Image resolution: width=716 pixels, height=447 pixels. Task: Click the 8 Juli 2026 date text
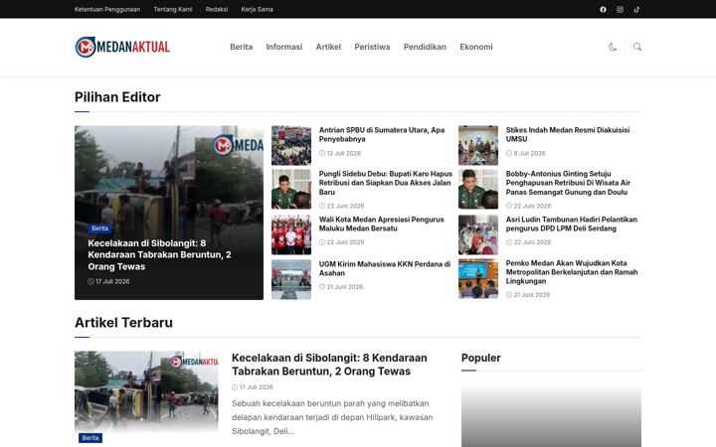pyautogui.click(x=529, y=153)
